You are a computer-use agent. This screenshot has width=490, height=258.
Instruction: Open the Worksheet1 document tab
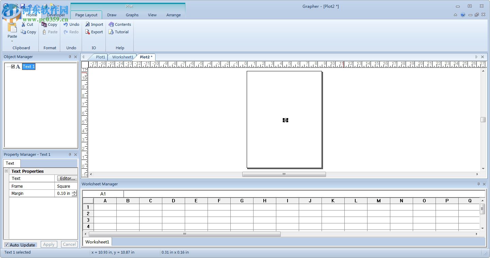click(122, 57)
